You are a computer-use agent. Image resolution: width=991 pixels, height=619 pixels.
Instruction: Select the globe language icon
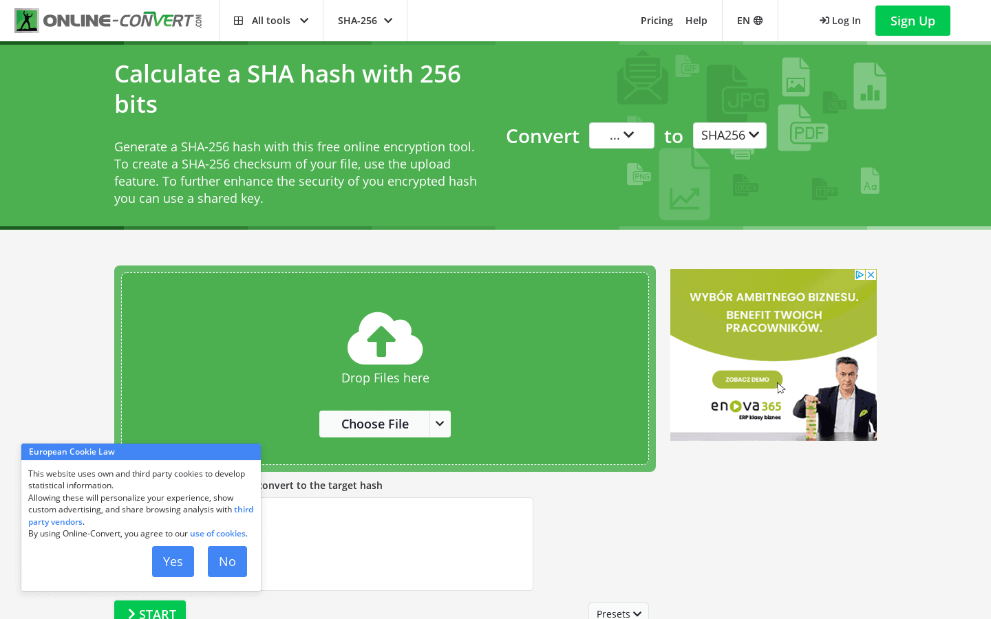point(759,20)
